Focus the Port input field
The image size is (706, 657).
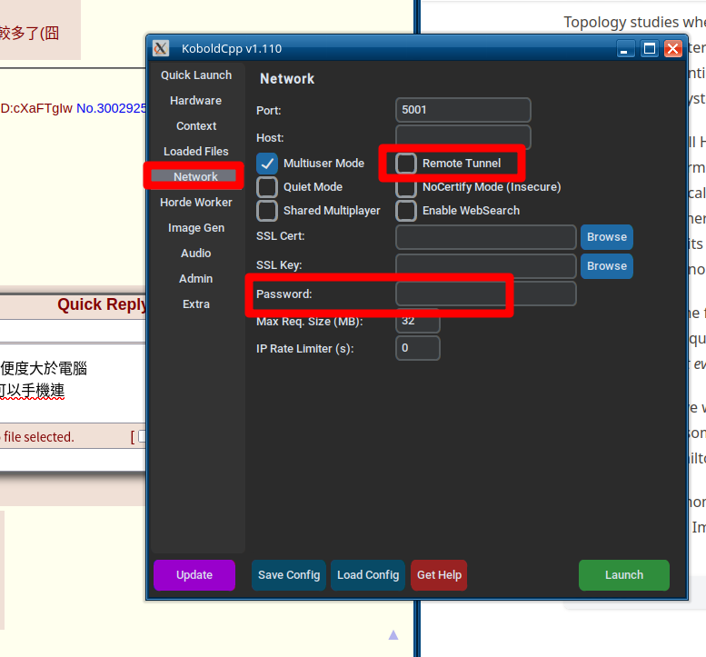(463, 110)
